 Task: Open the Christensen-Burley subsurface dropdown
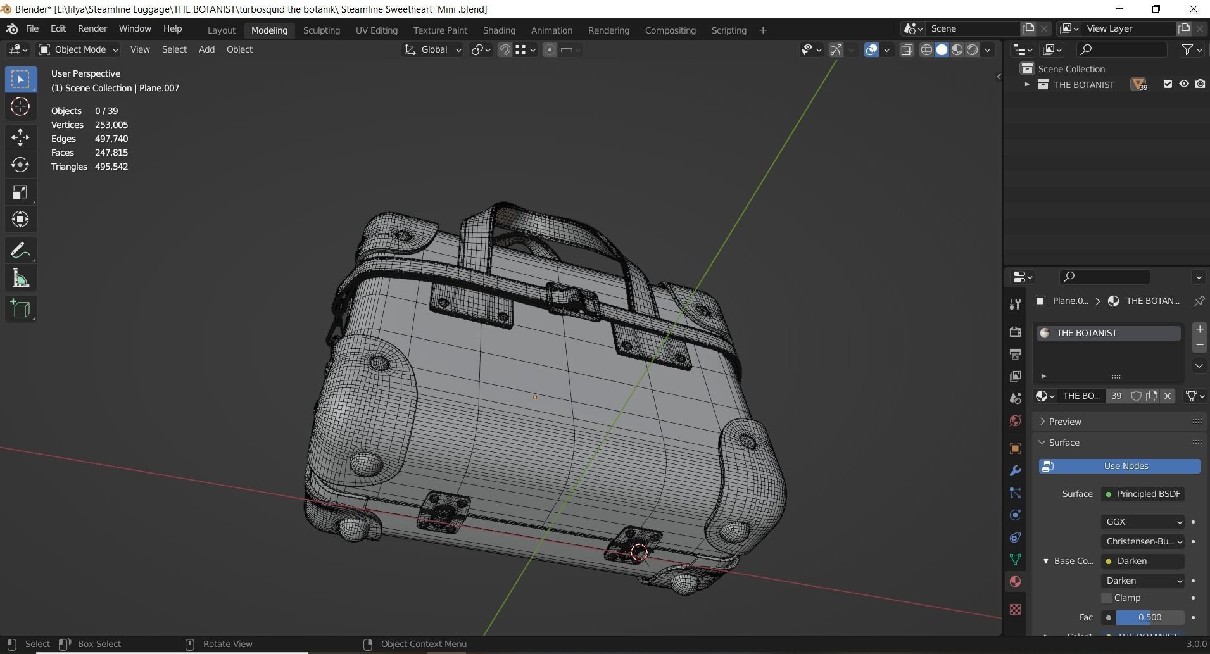(x=1143, y=541)
